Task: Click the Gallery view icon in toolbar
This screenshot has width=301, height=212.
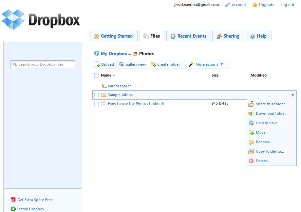Action: tap(121, 64)
